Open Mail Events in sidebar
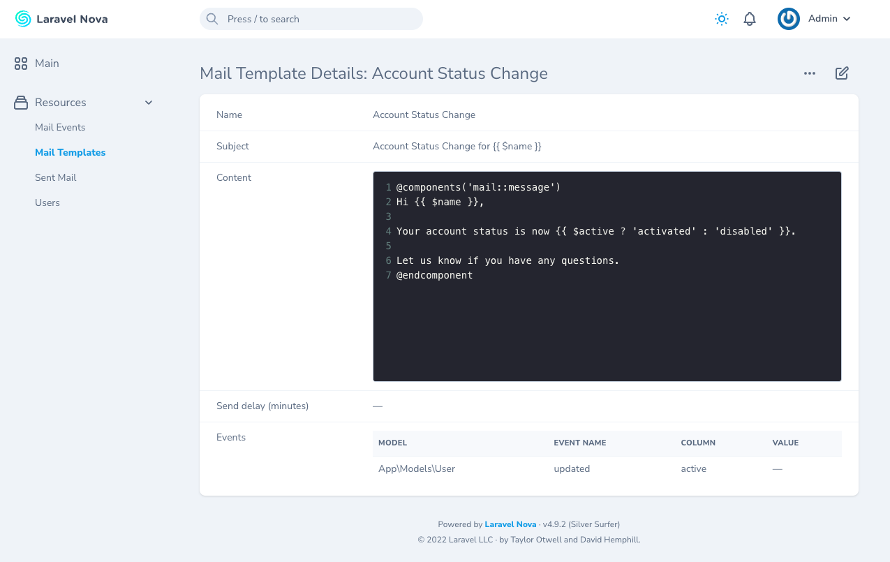890x562 pixels. [x=60, y=128]
